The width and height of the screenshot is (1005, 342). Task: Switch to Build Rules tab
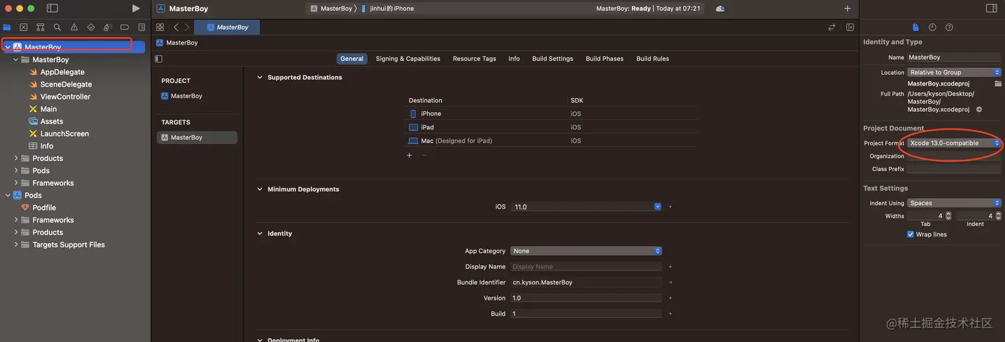[x=653, y=58]
